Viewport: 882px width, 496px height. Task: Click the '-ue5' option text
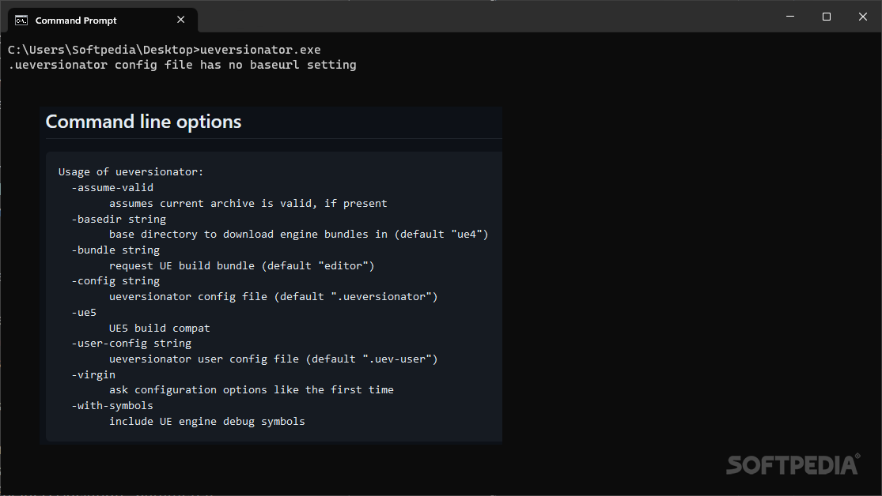(84, 312)
